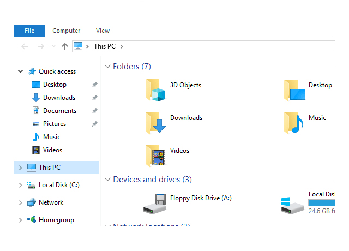Image resolution: width=349 pixels, height=251 pixels.
Task: Collapse the Devices and drives group
Action: (x=107, y=180)
